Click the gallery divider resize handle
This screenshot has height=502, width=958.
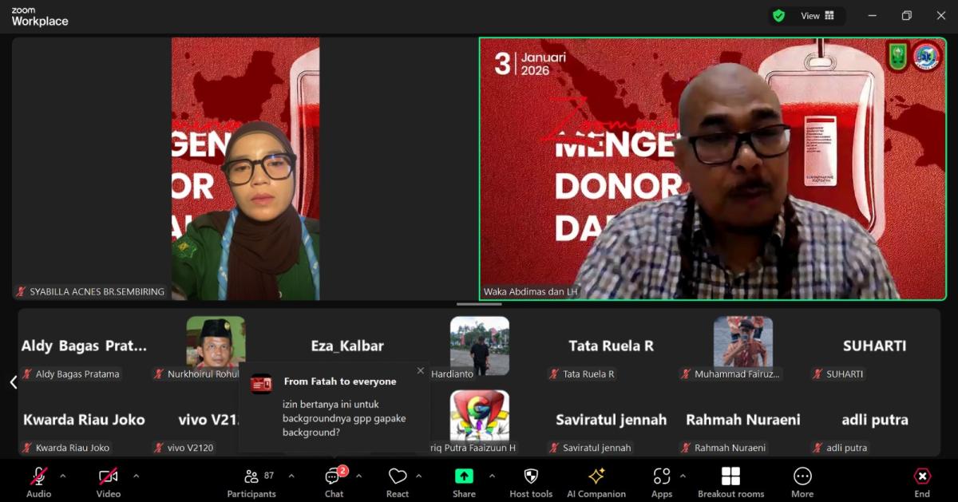click(479, 304)
